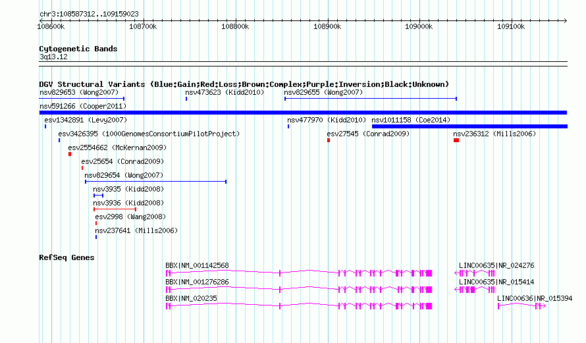Click the red esv25654 marker
586x343 pixels.
pos(82,168)
